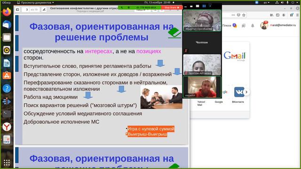
Task: Click the Yandex user avatar
Action: (x=264, y=25)
